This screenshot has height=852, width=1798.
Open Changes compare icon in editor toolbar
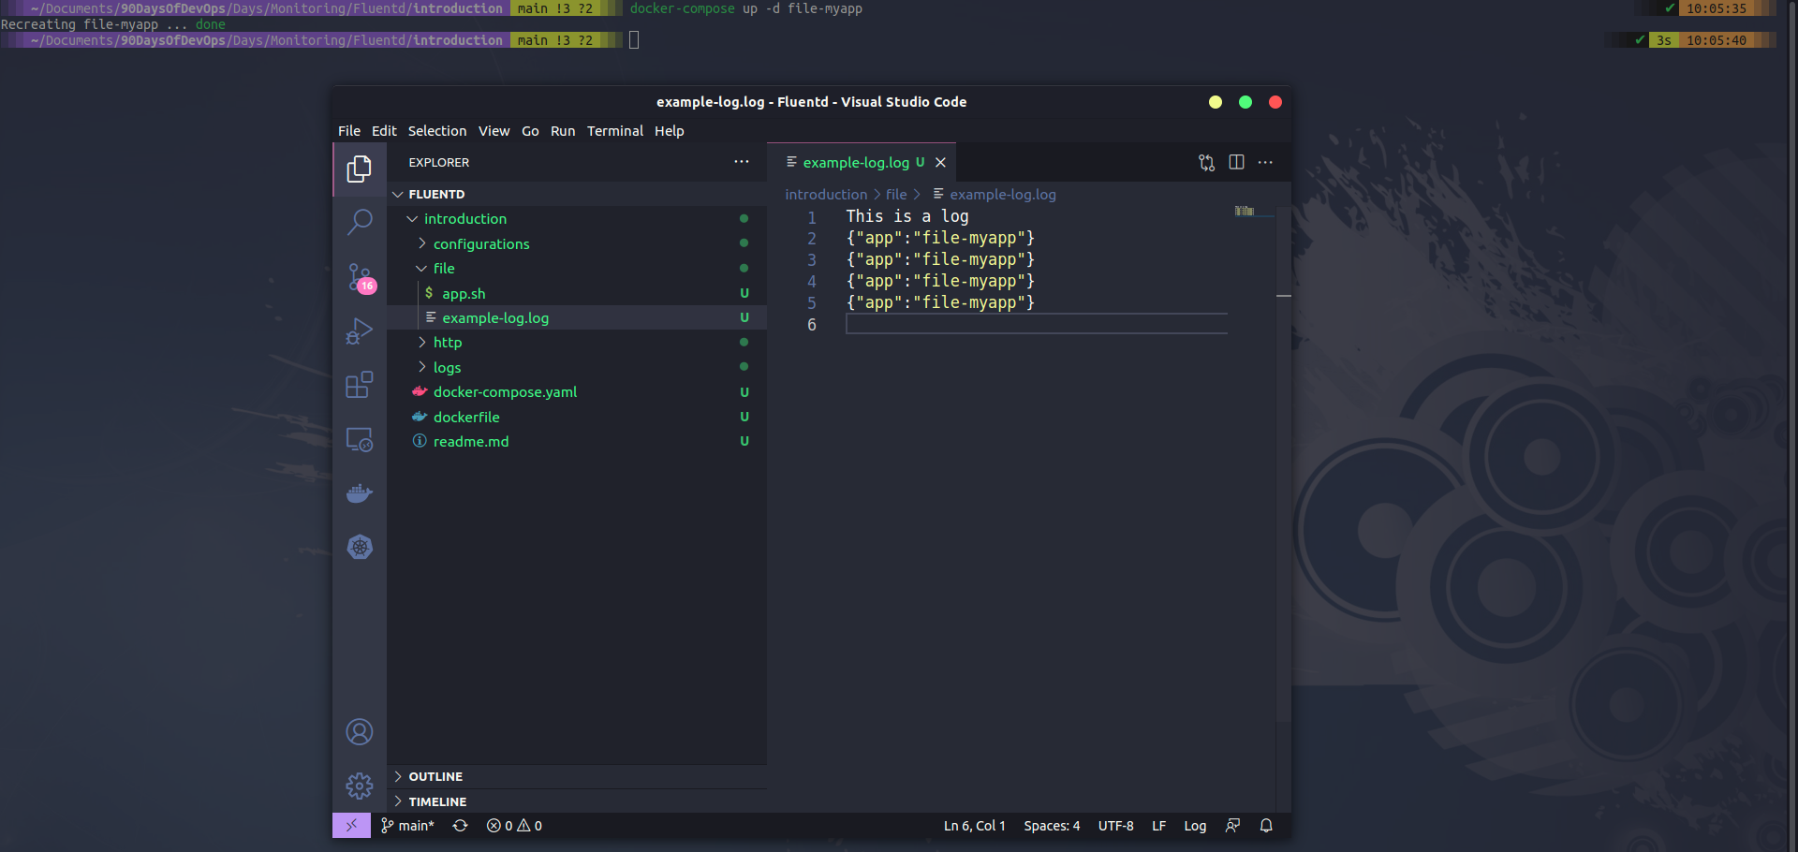pos(1206,163)
